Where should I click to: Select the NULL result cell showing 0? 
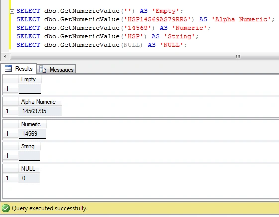[29, 178]
